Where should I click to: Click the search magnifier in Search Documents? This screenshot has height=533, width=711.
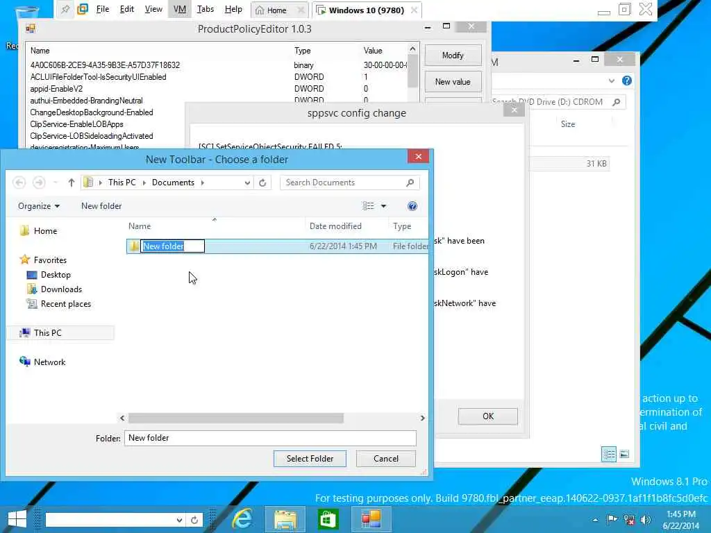pyautogui.click(x=410, y=183)
